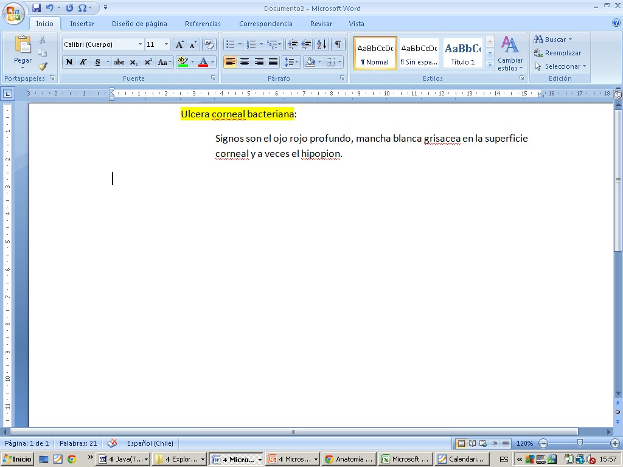Viewport: 623px width, 467px height.
Task: Switch to the Insertar ribbon tab
Action: click(82, 24)
